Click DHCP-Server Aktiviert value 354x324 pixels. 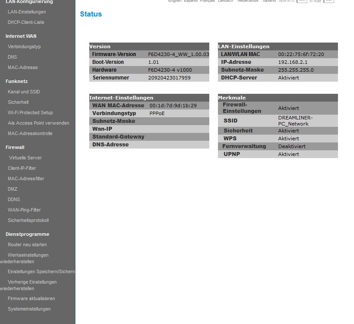289,78
